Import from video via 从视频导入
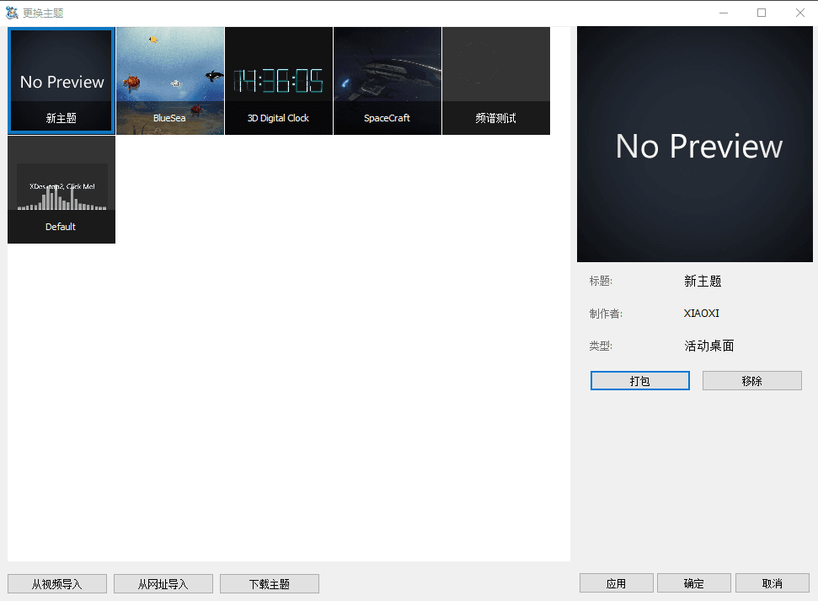The height and width of the screenshot is (601, 818). (x=57, y=583)
